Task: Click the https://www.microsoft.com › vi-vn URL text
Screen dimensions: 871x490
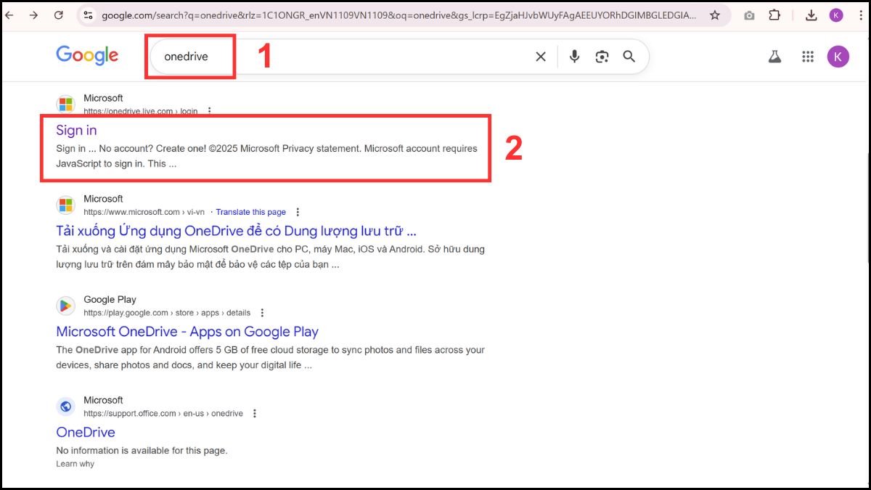Action: 146,212
